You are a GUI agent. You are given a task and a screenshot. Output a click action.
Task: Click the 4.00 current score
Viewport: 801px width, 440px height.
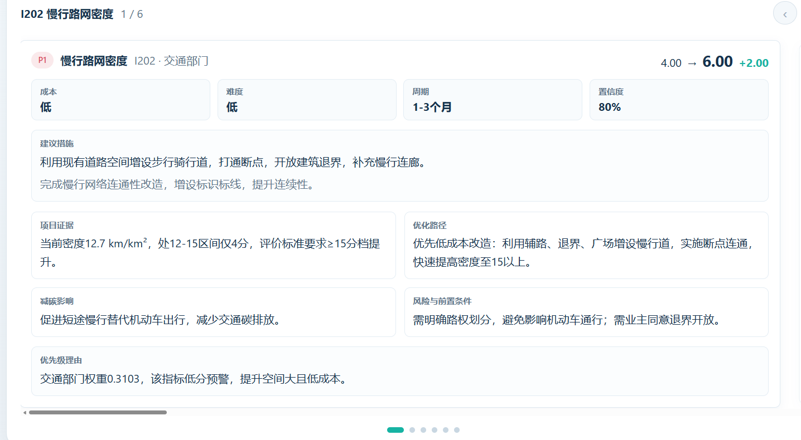[x=671, y=63]
